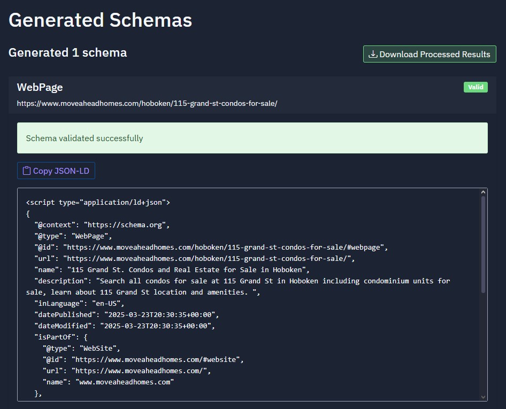The image size is (506, 409).
Task: Click the green Valid badge
Action: (x=476, y=87)
